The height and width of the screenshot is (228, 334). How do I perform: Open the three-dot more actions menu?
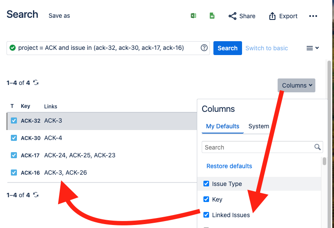click(x=313, y=16)
